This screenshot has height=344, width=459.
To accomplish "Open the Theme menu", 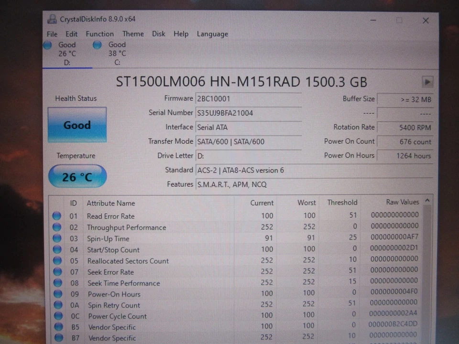I will (133, 34).
